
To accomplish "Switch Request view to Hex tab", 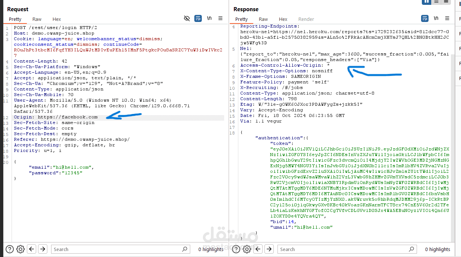I will point(57,19).
